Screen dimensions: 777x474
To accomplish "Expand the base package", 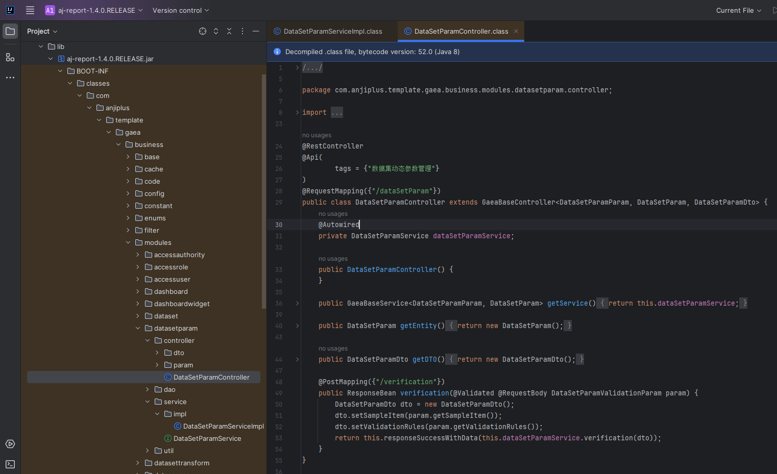I will tap(128, 157).
